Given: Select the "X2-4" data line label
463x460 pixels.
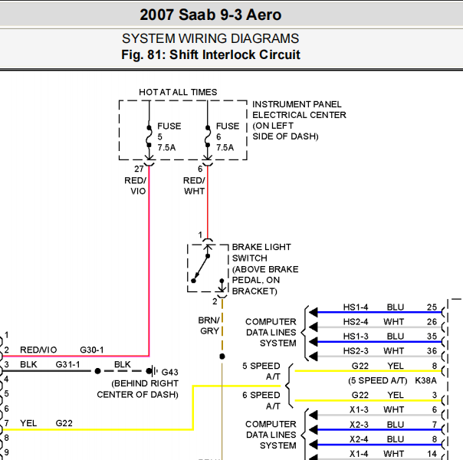Looking at the screenshot, I should pos(359,439).
